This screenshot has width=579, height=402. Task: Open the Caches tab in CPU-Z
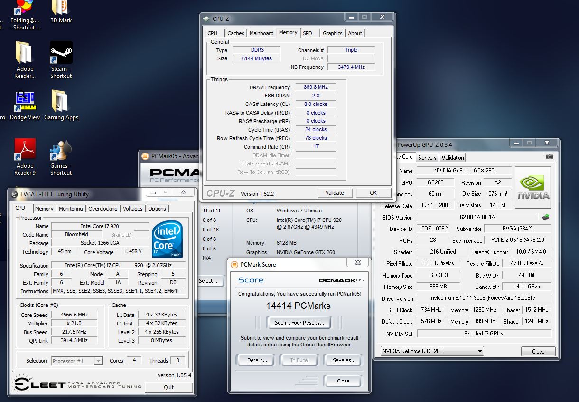[235, 33]
